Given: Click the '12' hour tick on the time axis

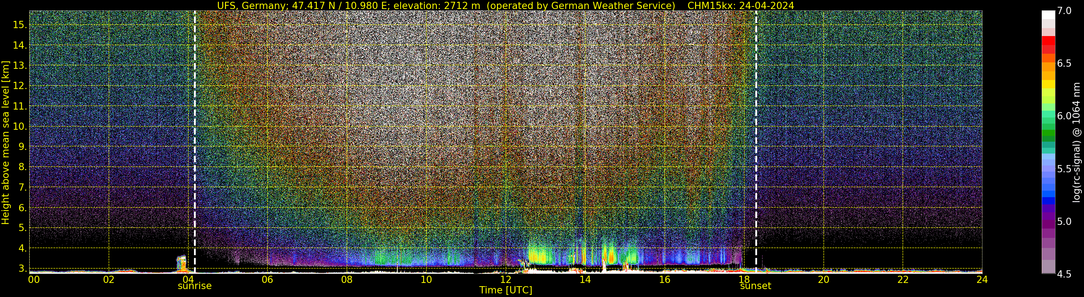Looking at the screenshot, I should coord(505,279).
